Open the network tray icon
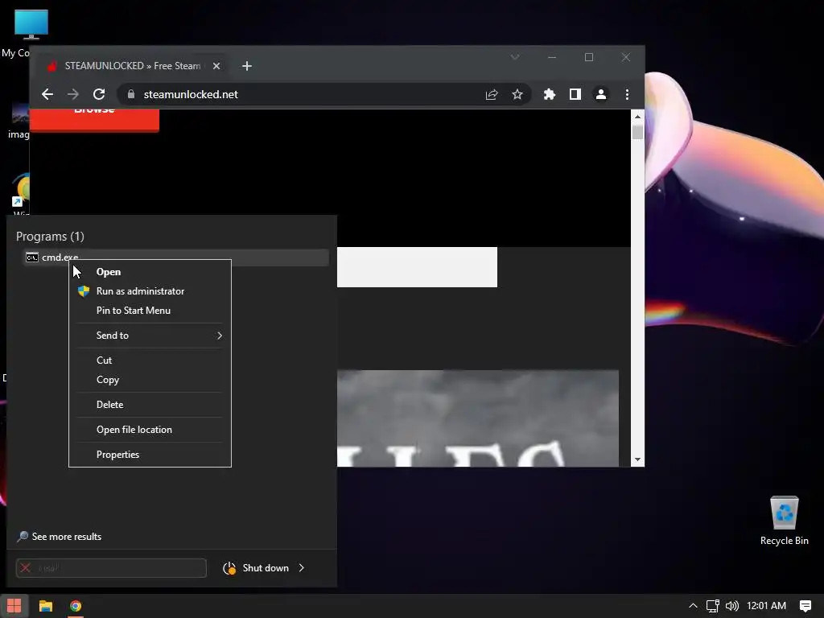824x618 pixels. 713,606
